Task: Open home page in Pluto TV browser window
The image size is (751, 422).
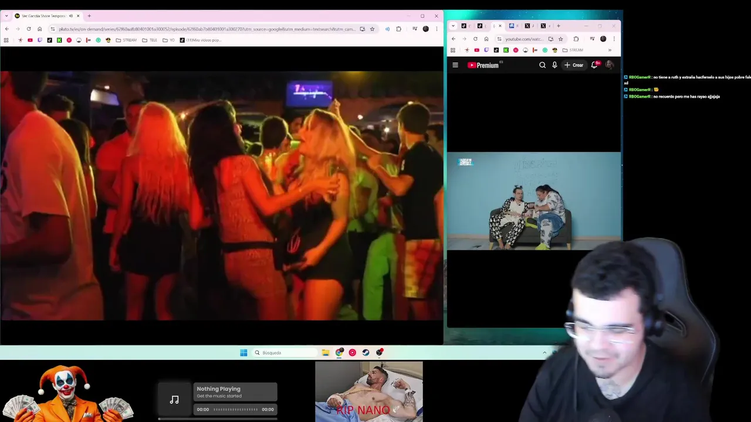Action: coord(39,29)
